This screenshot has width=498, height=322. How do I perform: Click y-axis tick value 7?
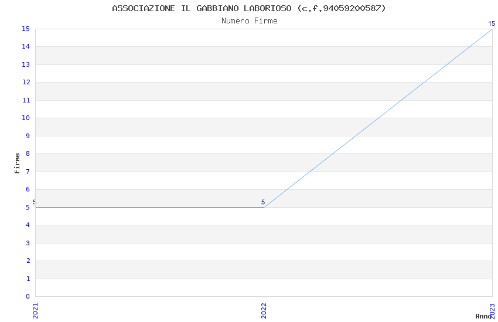click(x=28, y=172)
